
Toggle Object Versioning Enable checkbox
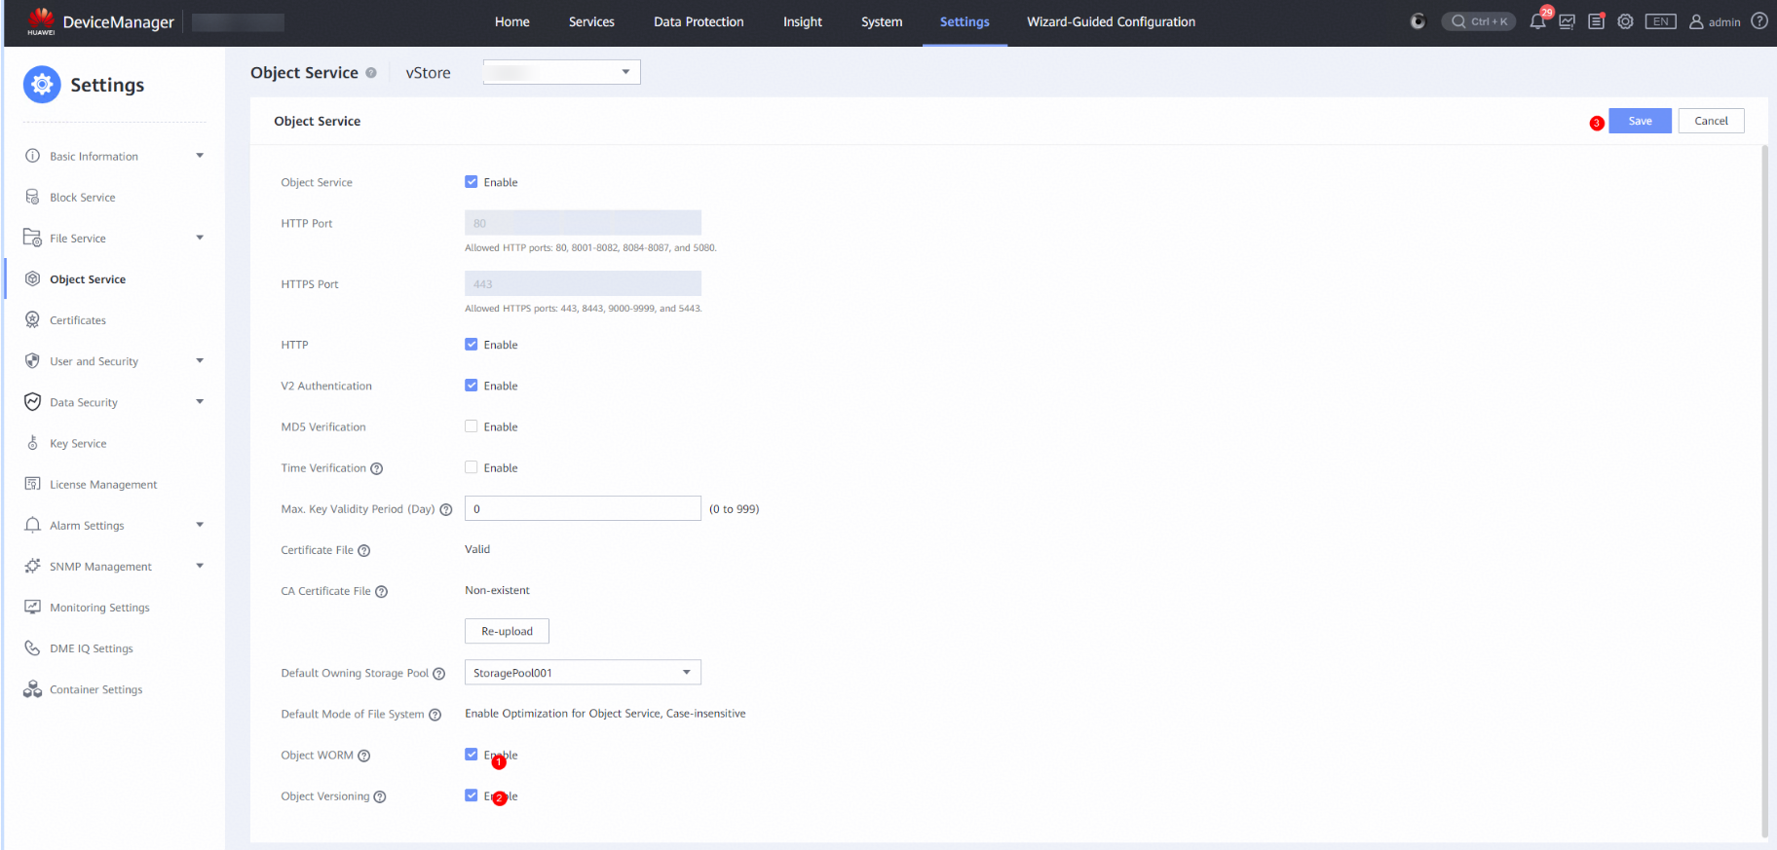[x=472, y=795]
